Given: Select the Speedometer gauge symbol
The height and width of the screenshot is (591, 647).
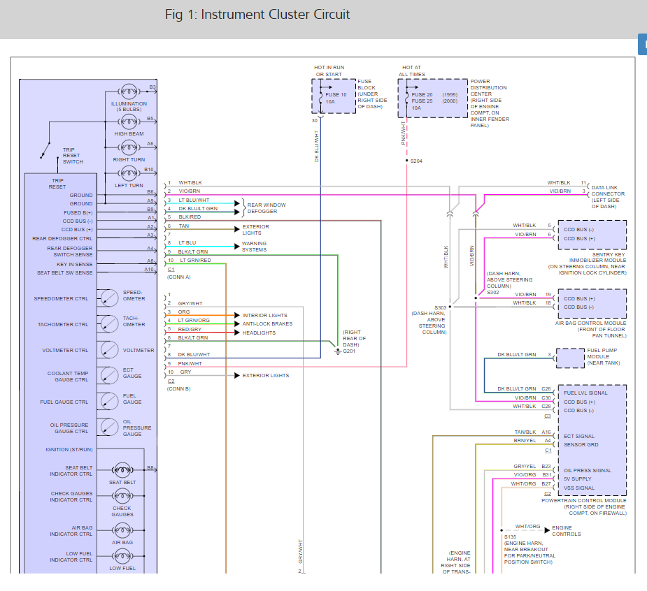Looking at the screenshot, I should tap(109, 298).
